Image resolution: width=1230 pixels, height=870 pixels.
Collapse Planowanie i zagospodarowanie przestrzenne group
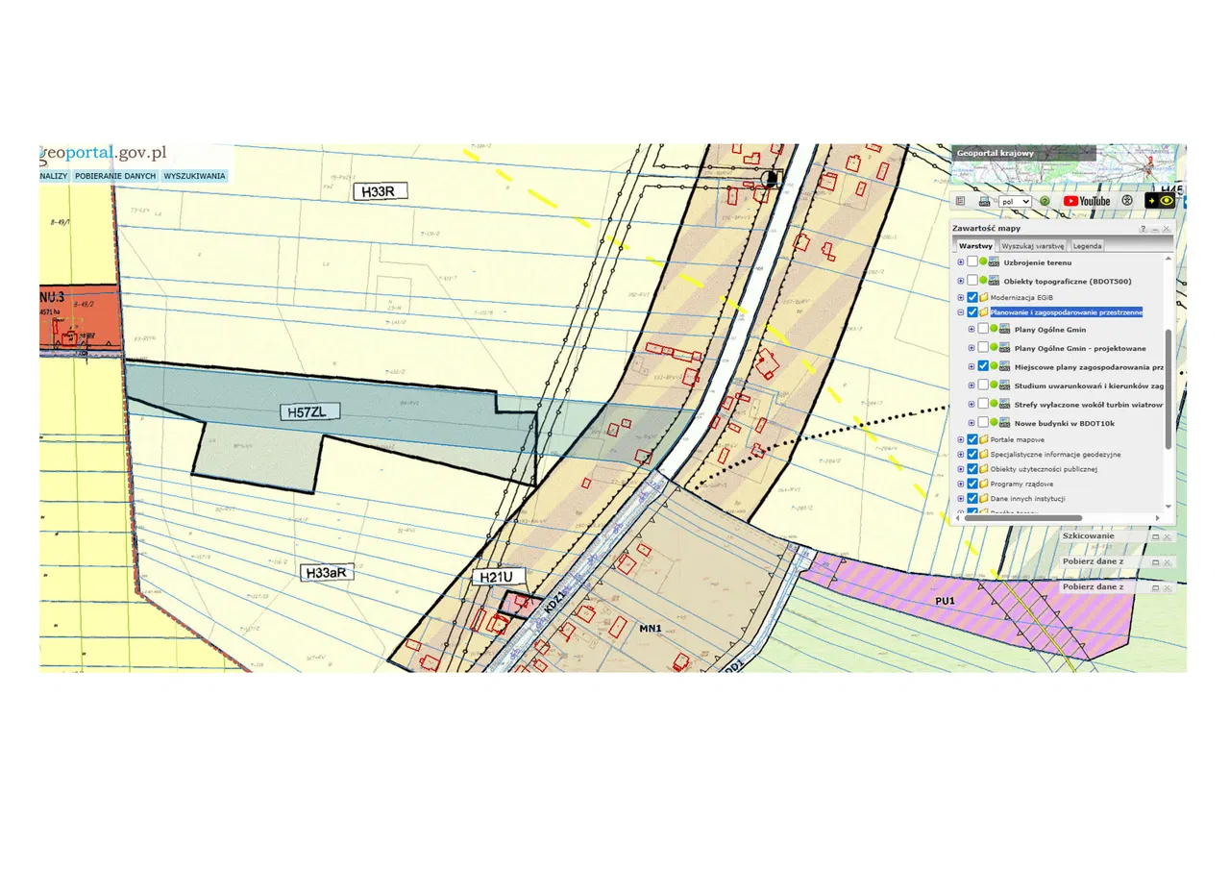(960, 312)
